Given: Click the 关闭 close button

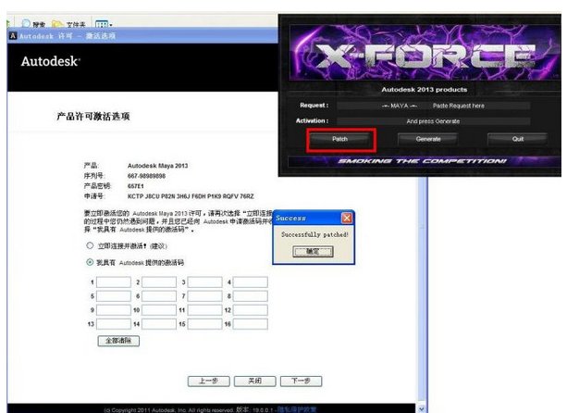Looking at the screenshot, I should pyautogui.click(x=255, y=381).
